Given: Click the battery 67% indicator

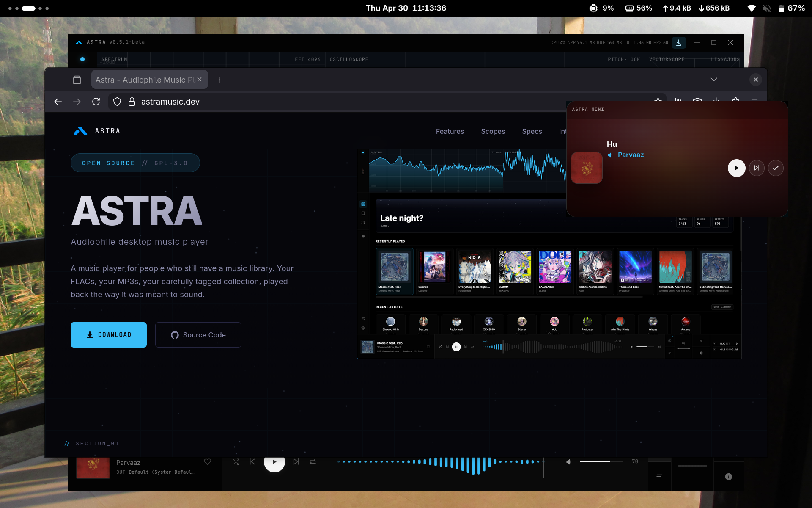Looking at the screenshot, I should pyautogui.click(x=791, y=8).
